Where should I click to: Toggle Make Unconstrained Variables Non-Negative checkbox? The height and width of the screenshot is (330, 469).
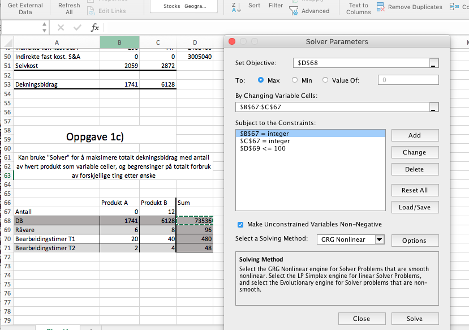click(240, 224)
